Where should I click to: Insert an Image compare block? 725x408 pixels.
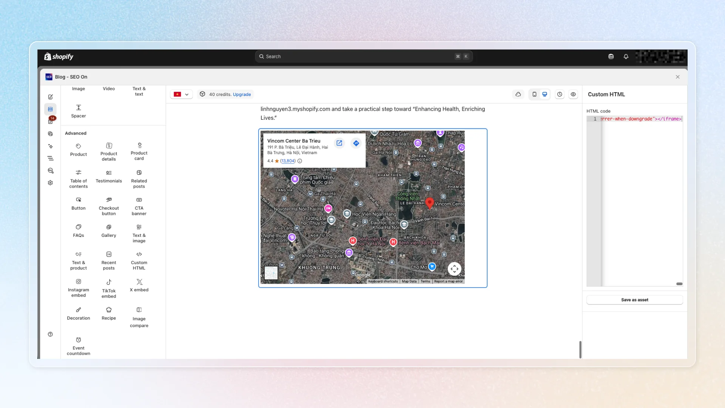point(139,317)
